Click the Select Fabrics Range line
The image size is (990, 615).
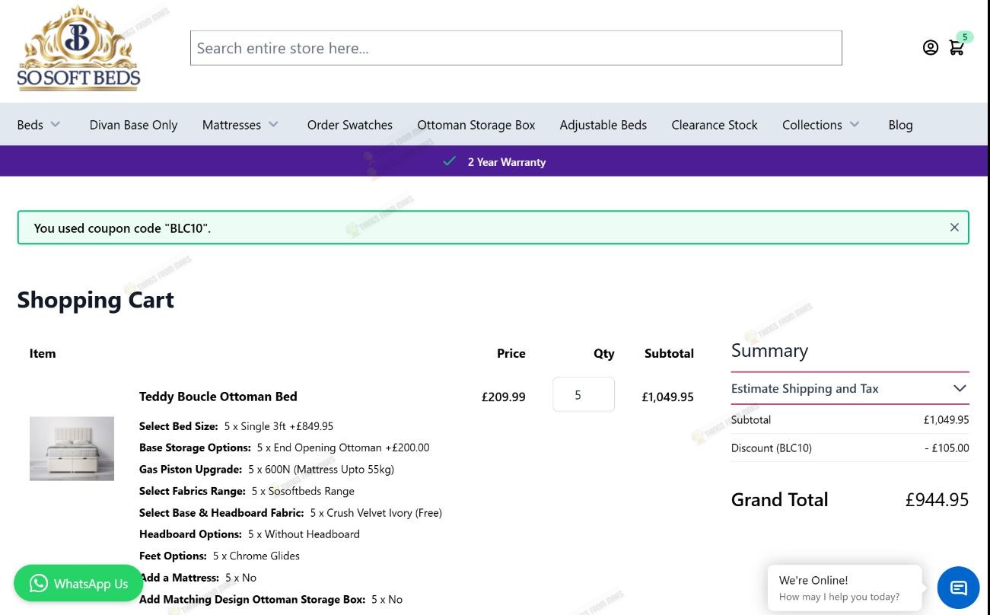[x=247, y=491]
